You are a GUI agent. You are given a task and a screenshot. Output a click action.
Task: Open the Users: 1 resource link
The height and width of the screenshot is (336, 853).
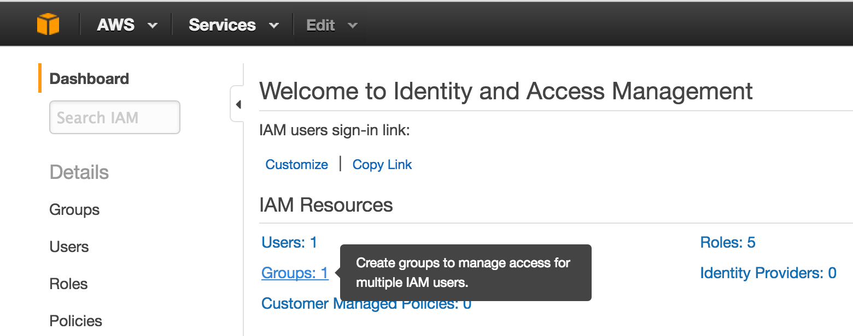tap(290, 242)
